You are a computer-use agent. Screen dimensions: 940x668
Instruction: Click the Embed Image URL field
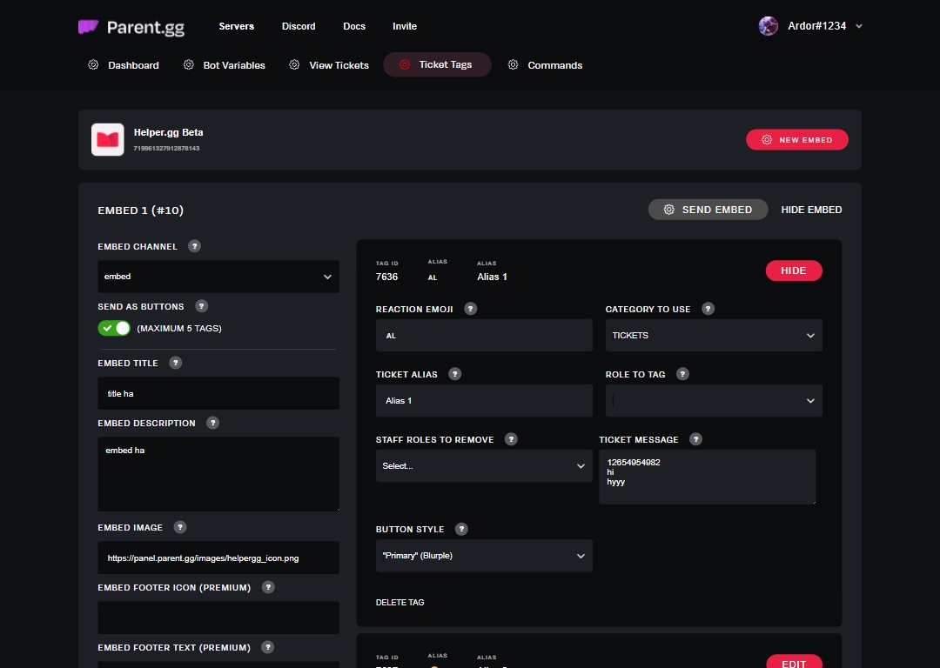click(218, 558)
